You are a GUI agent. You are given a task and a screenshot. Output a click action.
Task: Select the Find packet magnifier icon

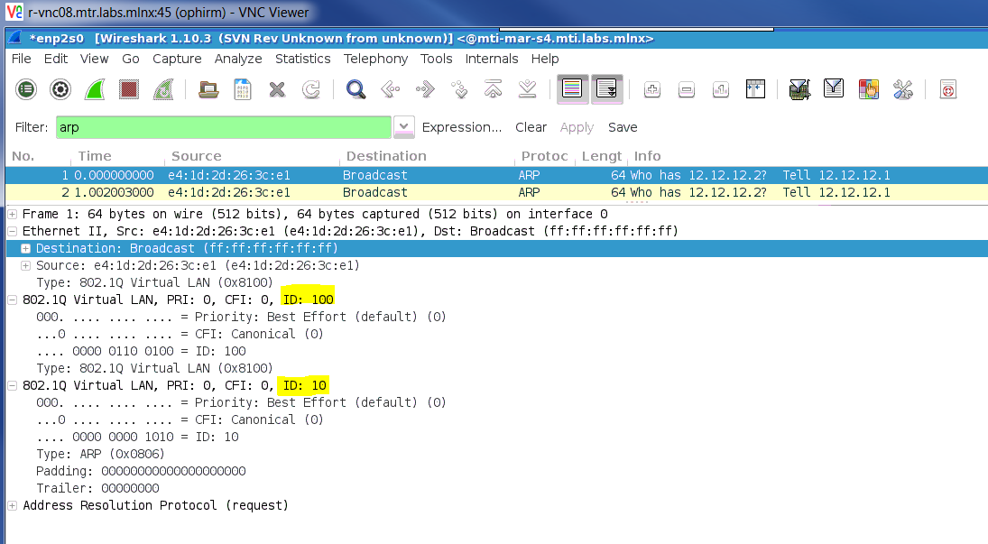pyautogui.click(x=355, y=89)
